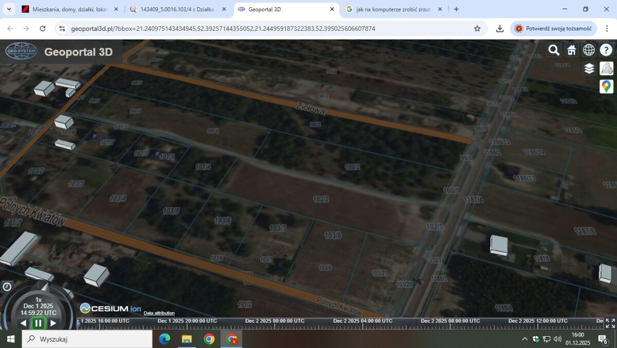Open the question mark help icon
This screenshot has height=348, width=617.
606,50
